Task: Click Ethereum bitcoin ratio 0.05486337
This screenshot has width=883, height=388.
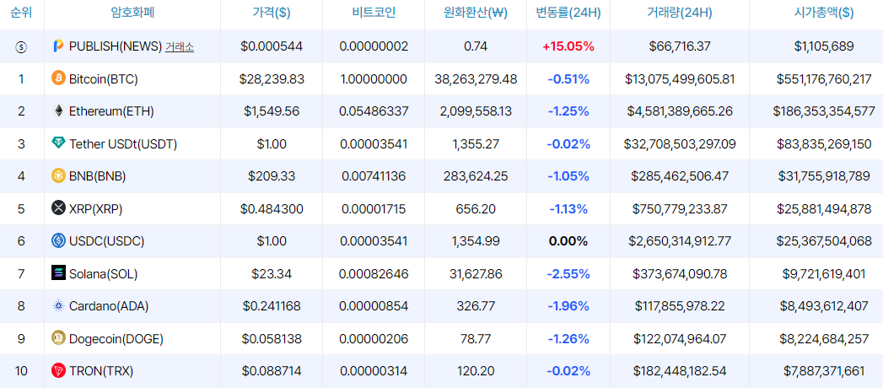Action: tap(374, 111)
